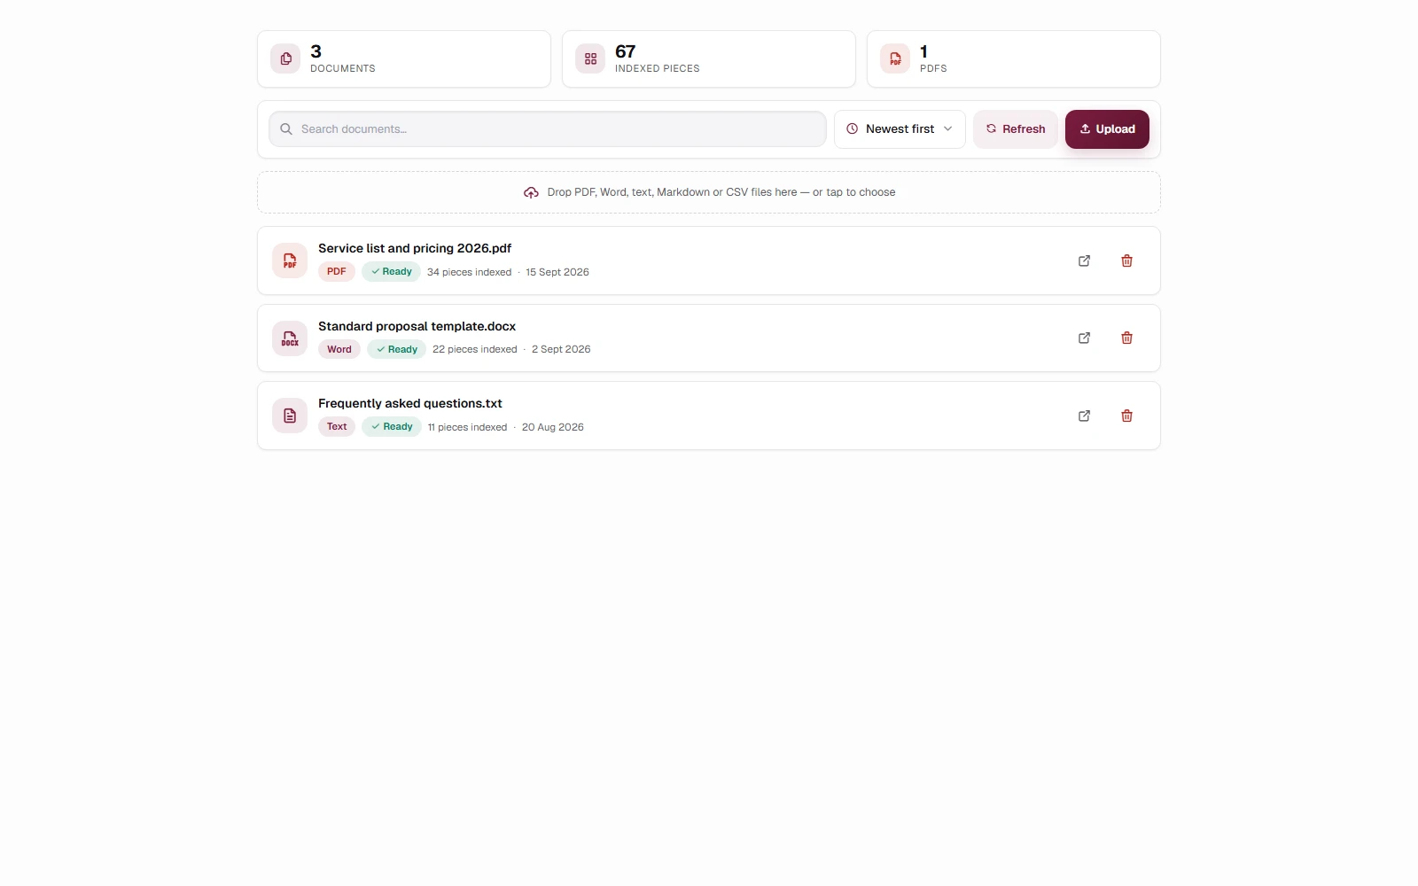Select the Frequently asked questions.txt title
1418x886 pixels.
click(410, 403)
